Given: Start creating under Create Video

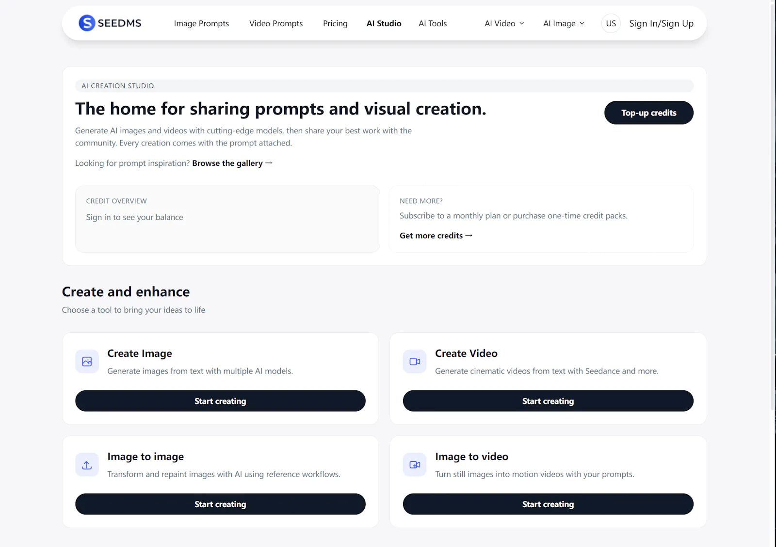Looking at the screenshot, I should tap(548, 401).
